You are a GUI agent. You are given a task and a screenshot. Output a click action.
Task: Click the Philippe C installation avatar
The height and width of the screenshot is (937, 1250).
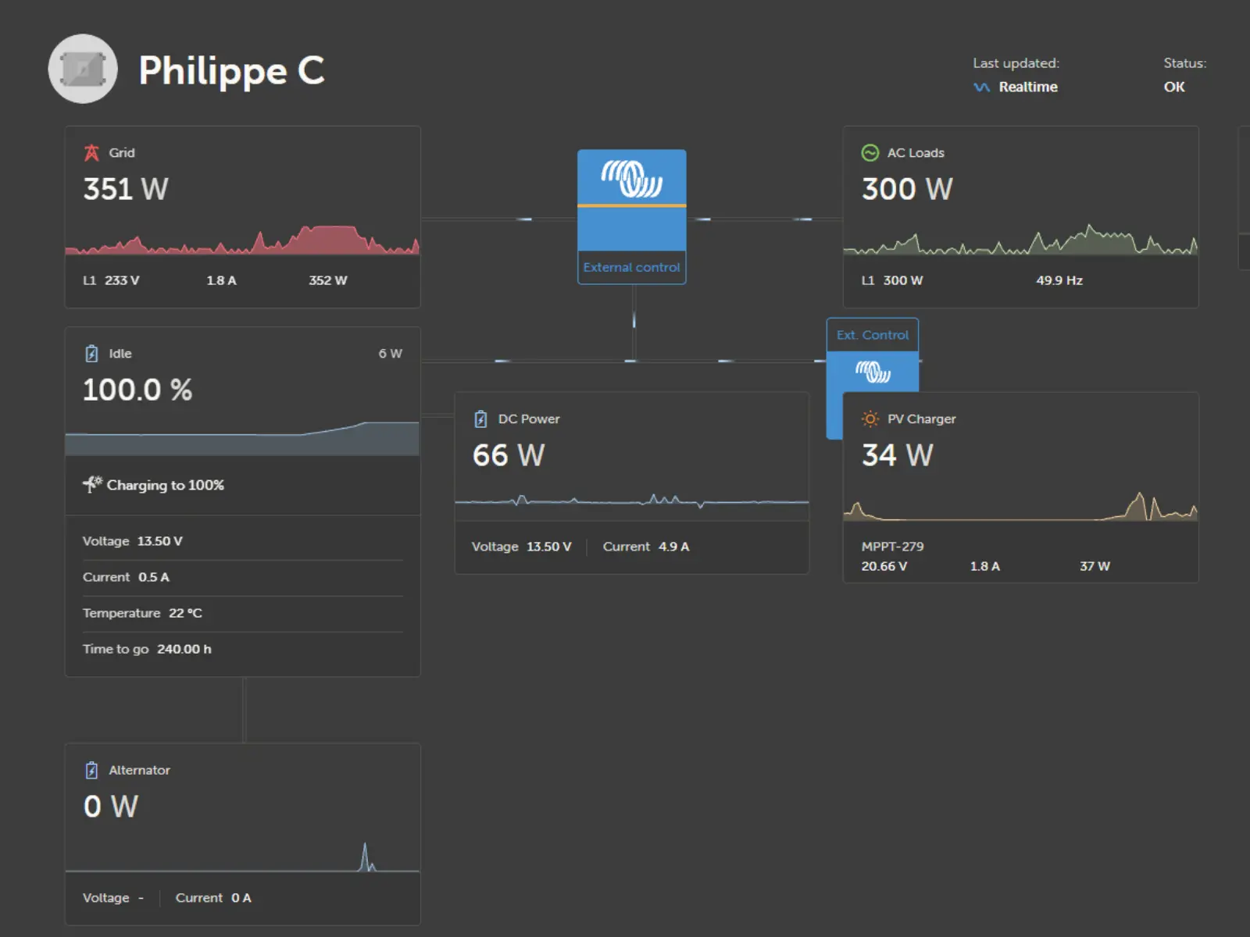click(x=83, y=69)
